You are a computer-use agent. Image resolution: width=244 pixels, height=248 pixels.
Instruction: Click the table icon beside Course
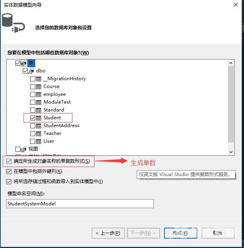tap(38, 87)
